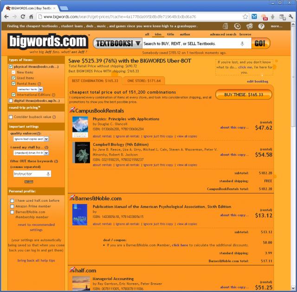The height and width of the screenshot is (292, 297).
Task: Click the gear icon in brown bar
Action: [x=237, y=26]
